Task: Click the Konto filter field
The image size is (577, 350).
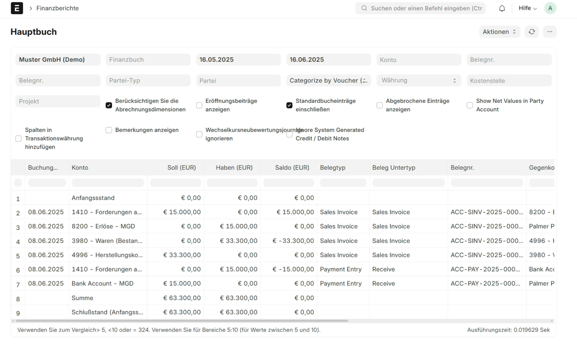Action: (x=418, y=60)
